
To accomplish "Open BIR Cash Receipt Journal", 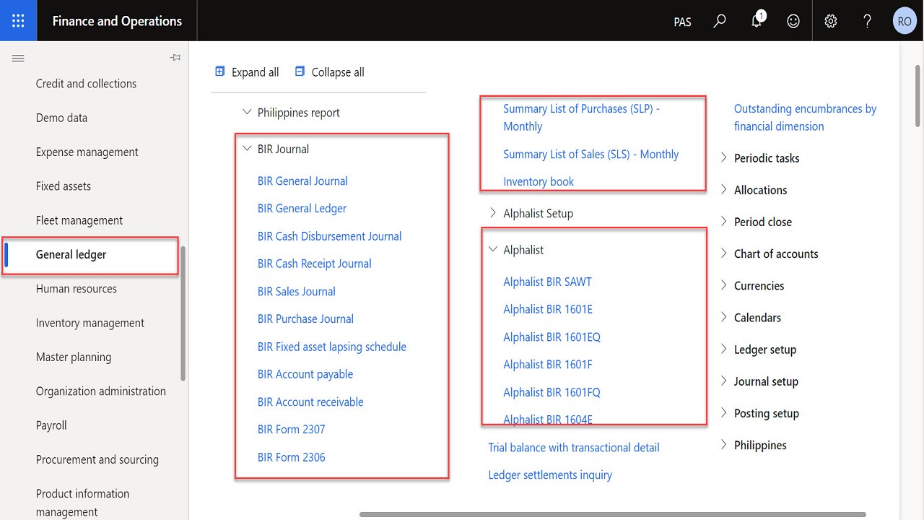I will [x=314, y=264].
